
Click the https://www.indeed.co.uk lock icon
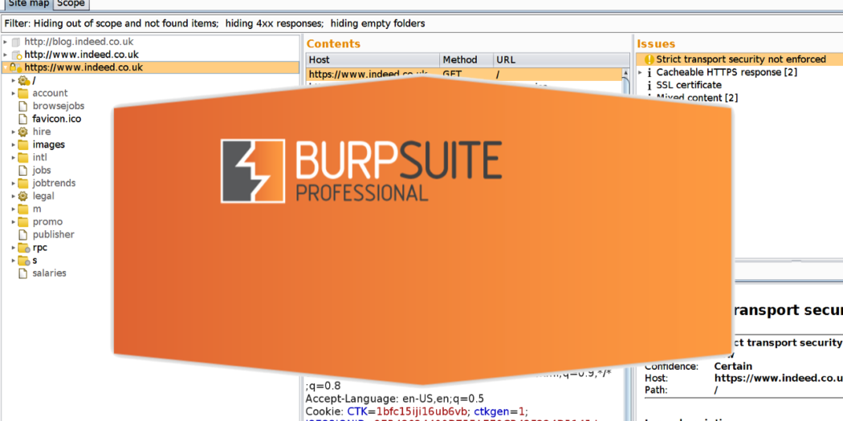point(15,67)
